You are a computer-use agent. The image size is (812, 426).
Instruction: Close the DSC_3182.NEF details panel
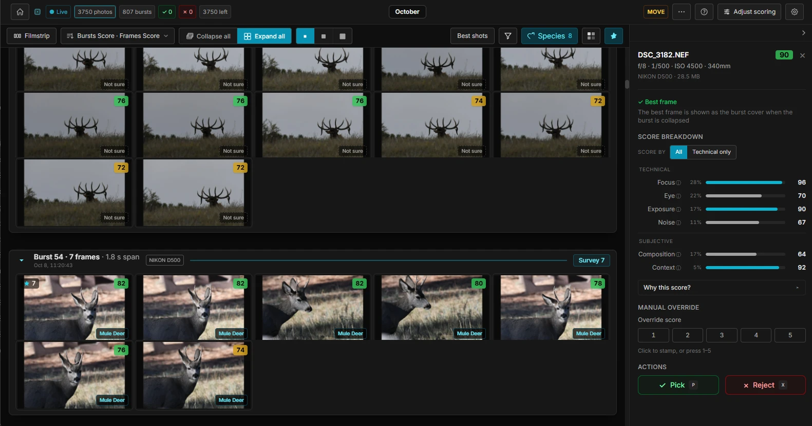tap(802, 55)
